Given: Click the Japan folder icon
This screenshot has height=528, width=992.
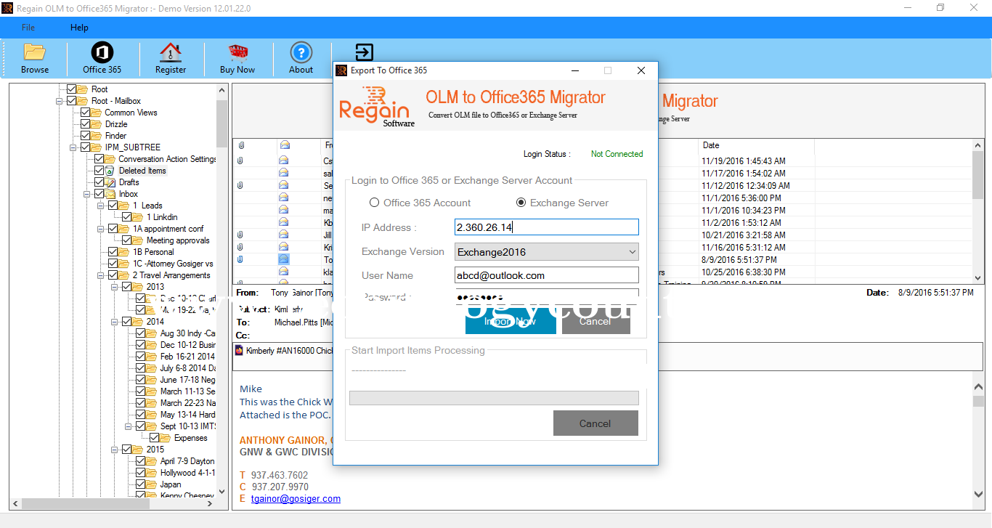Looking at the screenshot, I should [x=151, y=484].
